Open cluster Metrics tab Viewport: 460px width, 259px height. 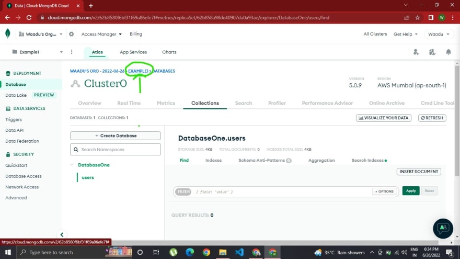pyautogui.click(x=166, y=103)
